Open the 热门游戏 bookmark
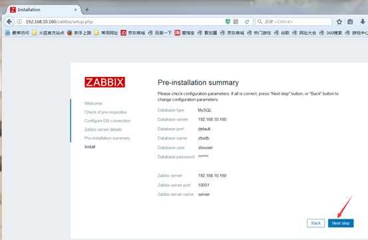This screenshot has width=368, height=240. click(x=259, y=33)
